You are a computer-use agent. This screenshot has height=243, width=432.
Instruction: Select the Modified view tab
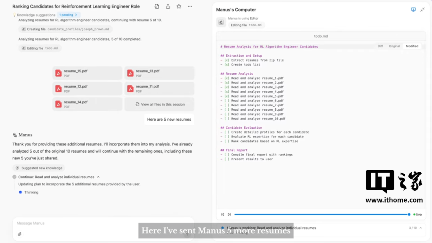412,46
